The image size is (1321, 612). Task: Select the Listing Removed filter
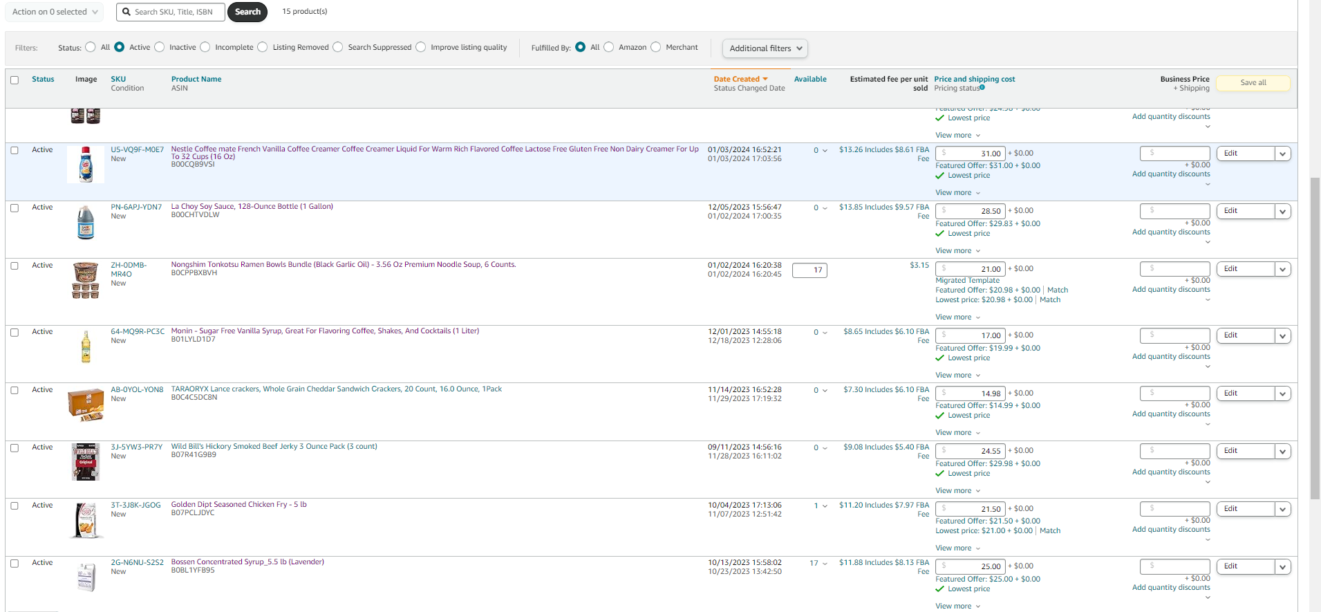(x=263, y=47)
